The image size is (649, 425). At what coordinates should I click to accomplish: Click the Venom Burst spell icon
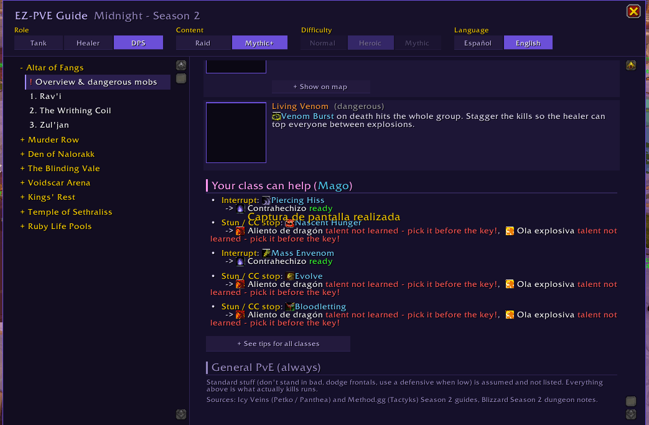point(276,117)
